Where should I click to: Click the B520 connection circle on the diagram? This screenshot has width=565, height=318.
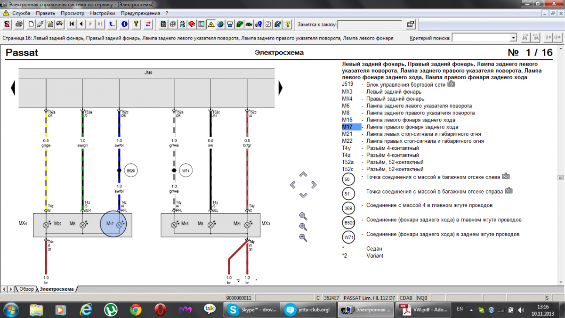coord(131,170)
